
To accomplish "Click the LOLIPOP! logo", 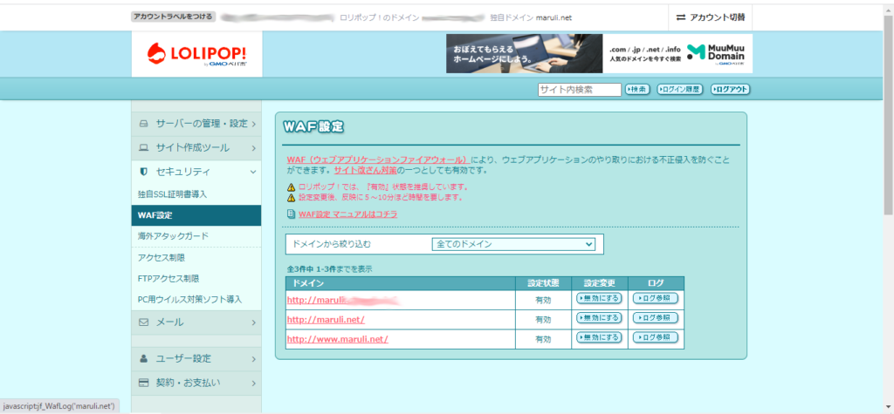I will [185, 54].
